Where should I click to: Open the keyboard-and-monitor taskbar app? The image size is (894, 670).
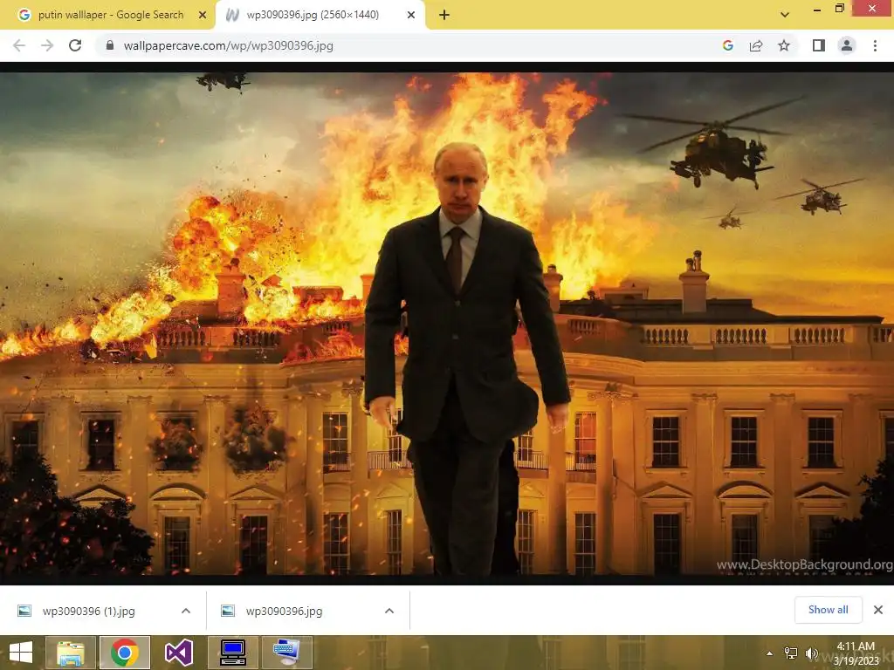pyautogui.click(x=286, y=653)
